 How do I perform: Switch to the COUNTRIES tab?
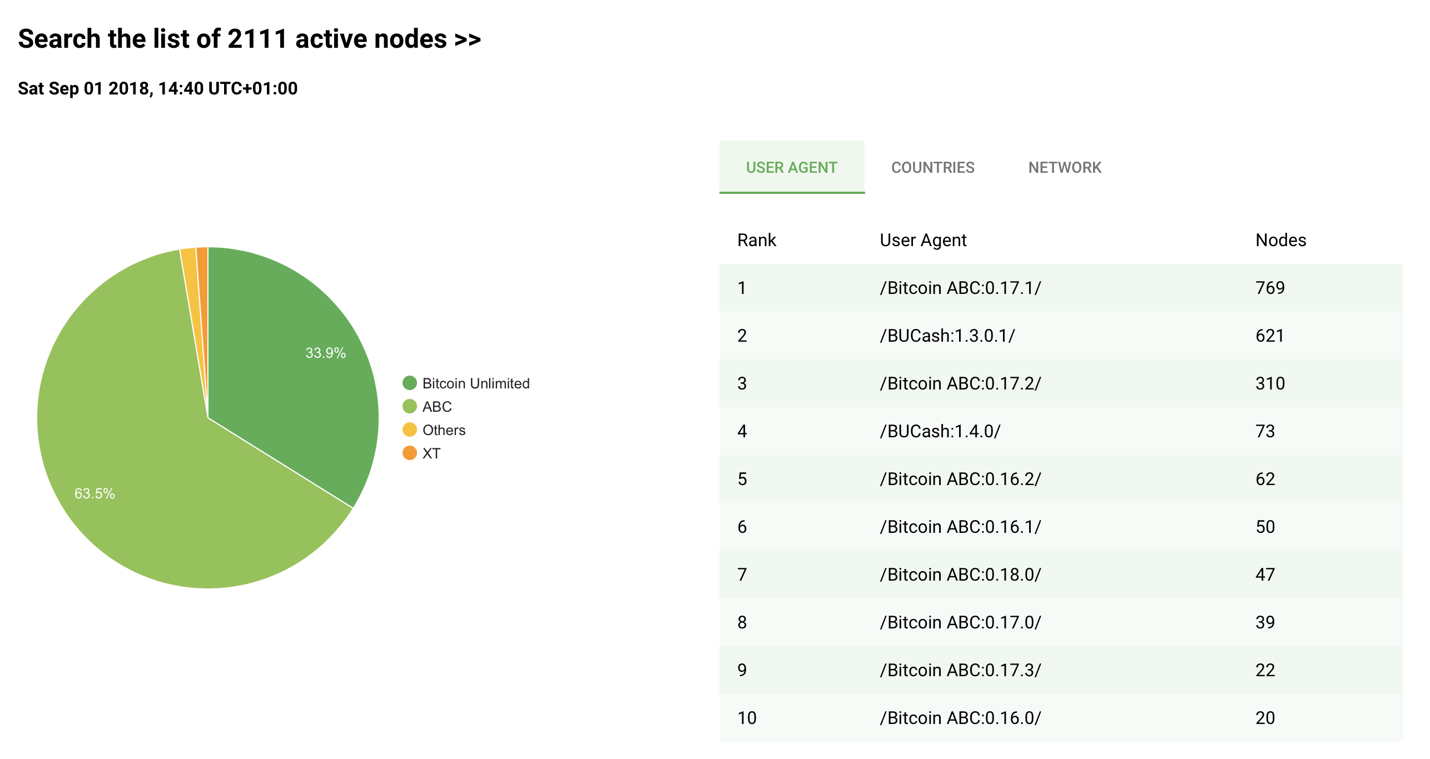(x=932, y=167)
